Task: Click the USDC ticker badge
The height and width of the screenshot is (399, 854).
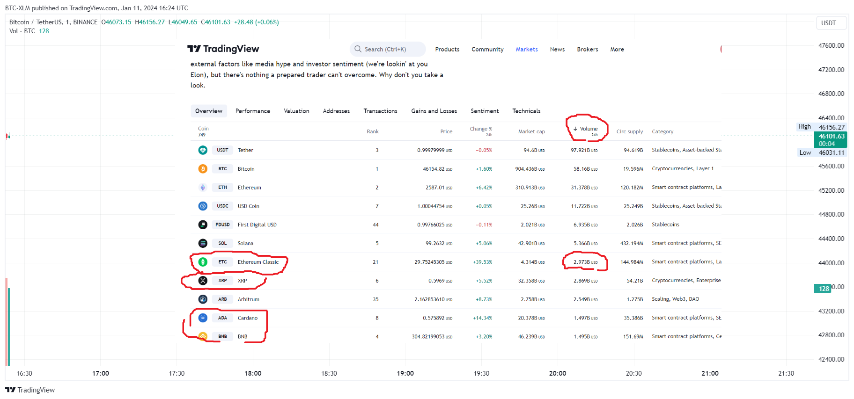Action: (x=222, y=206)
